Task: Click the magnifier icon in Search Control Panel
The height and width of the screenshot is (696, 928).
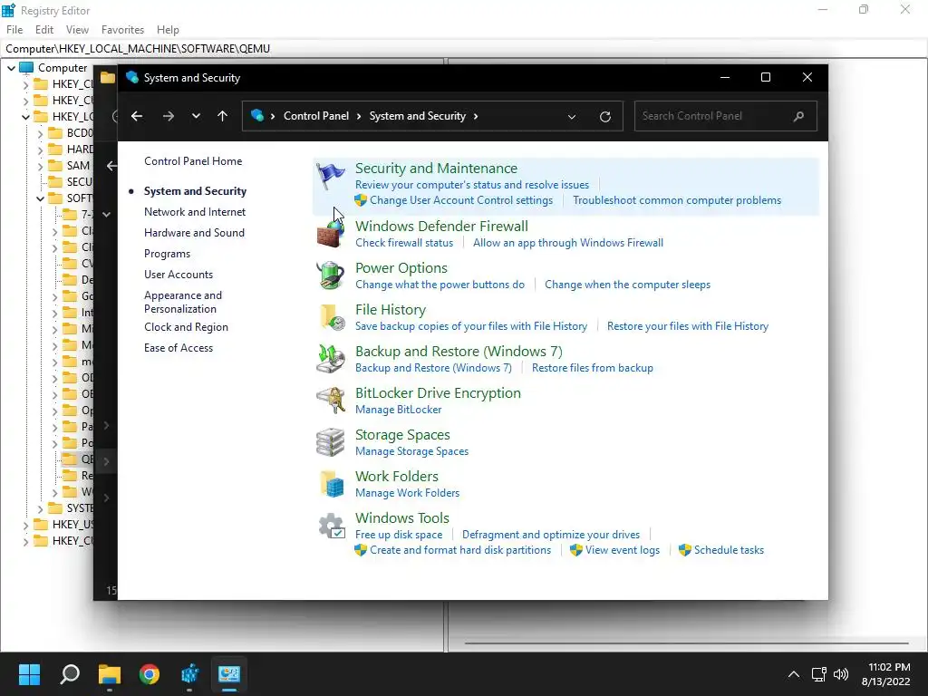Action: coord(798,116)
